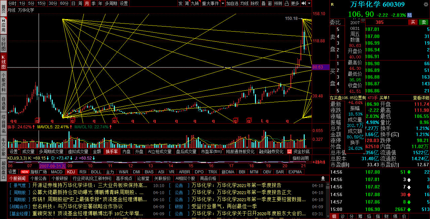
Task: Open the 2021年第一季度报告正文 announcement
Action: click(x=242, y=192)
